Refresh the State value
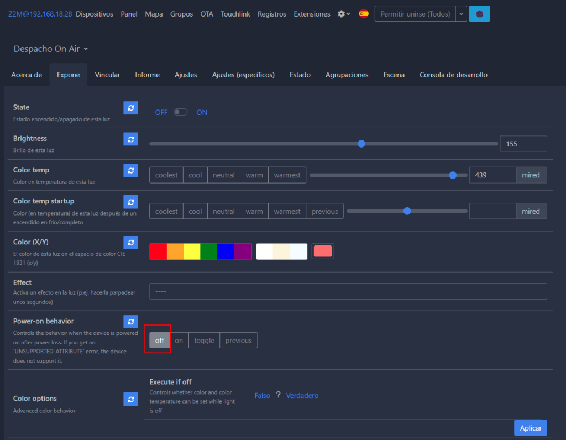Image resolution: width=566 pixels, height=440 pixels. tap(130, 108)
